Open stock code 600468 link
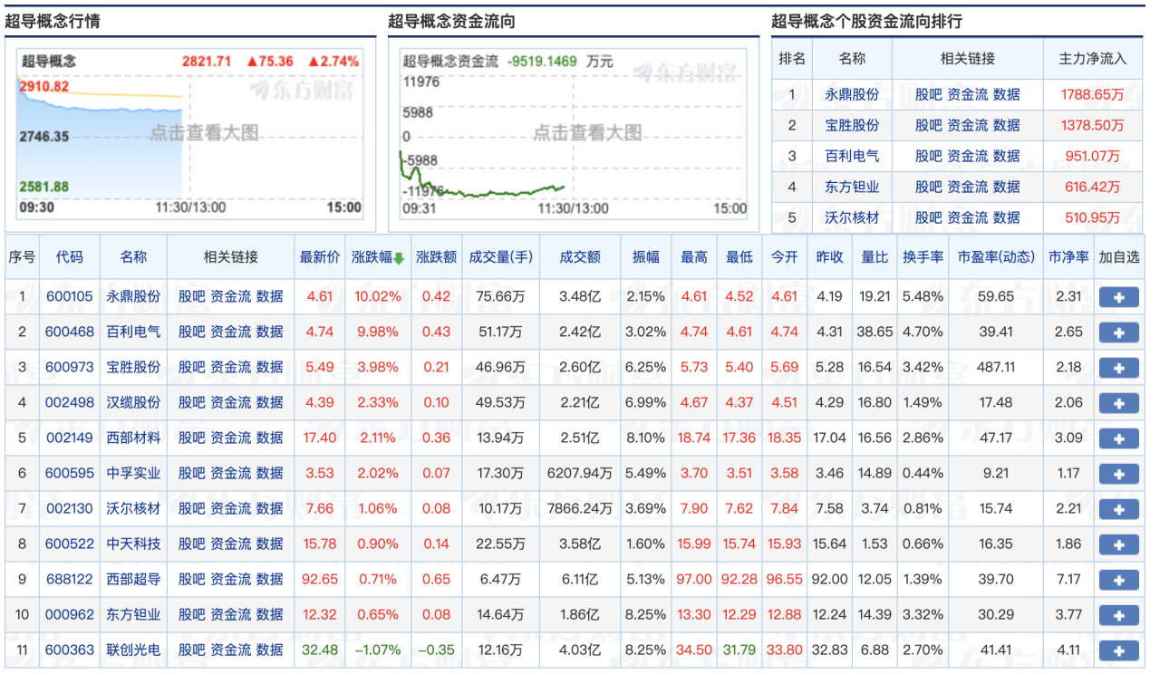This screenshot has width=1150, height=674. [x=70, y=332]
